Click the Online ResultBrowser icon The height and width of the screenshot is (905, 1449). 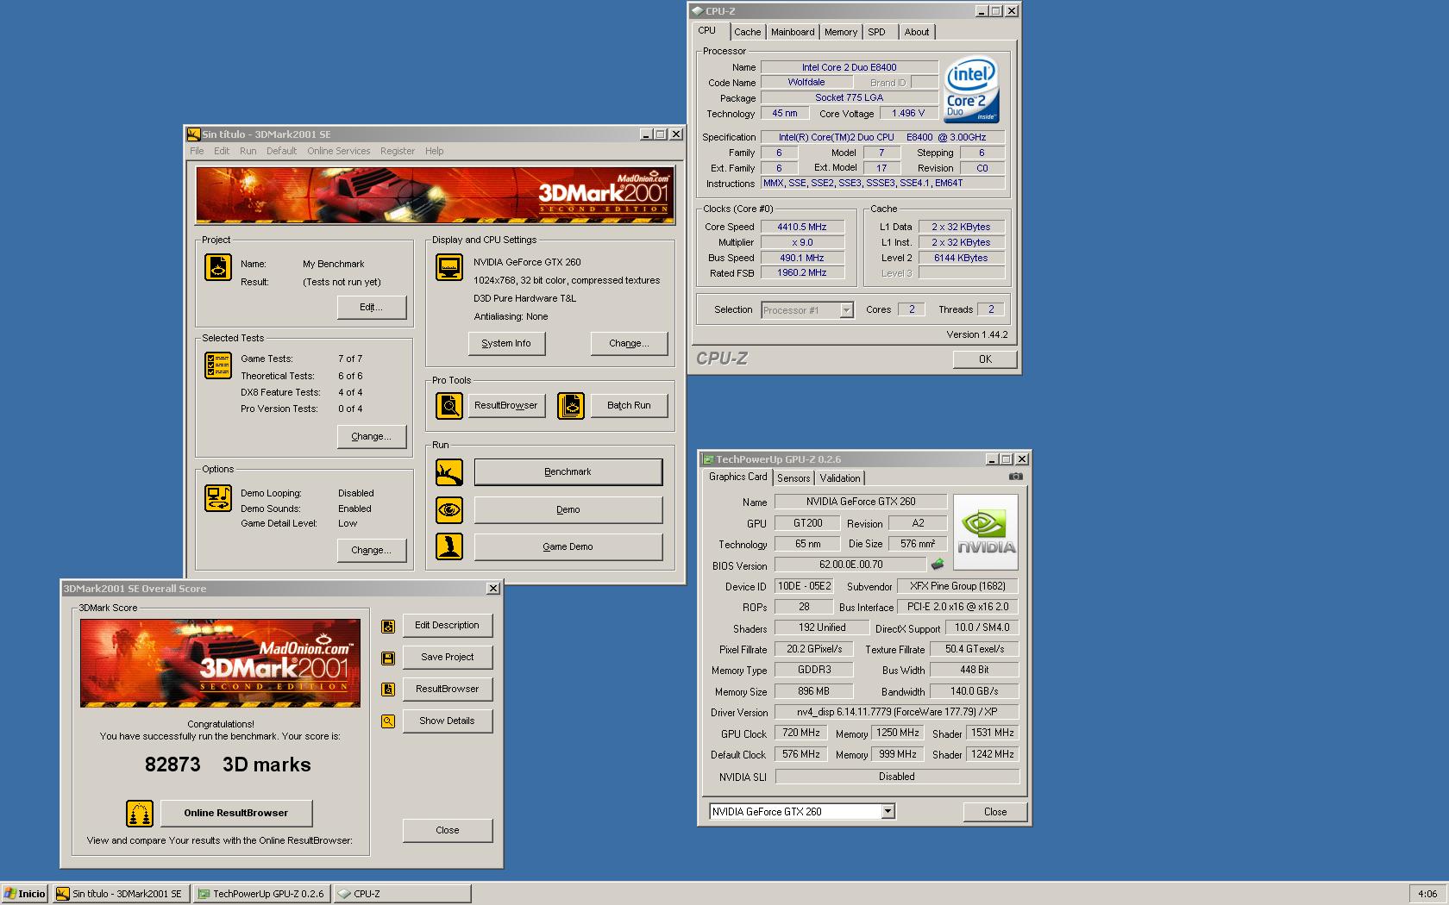tap(140, 813)
